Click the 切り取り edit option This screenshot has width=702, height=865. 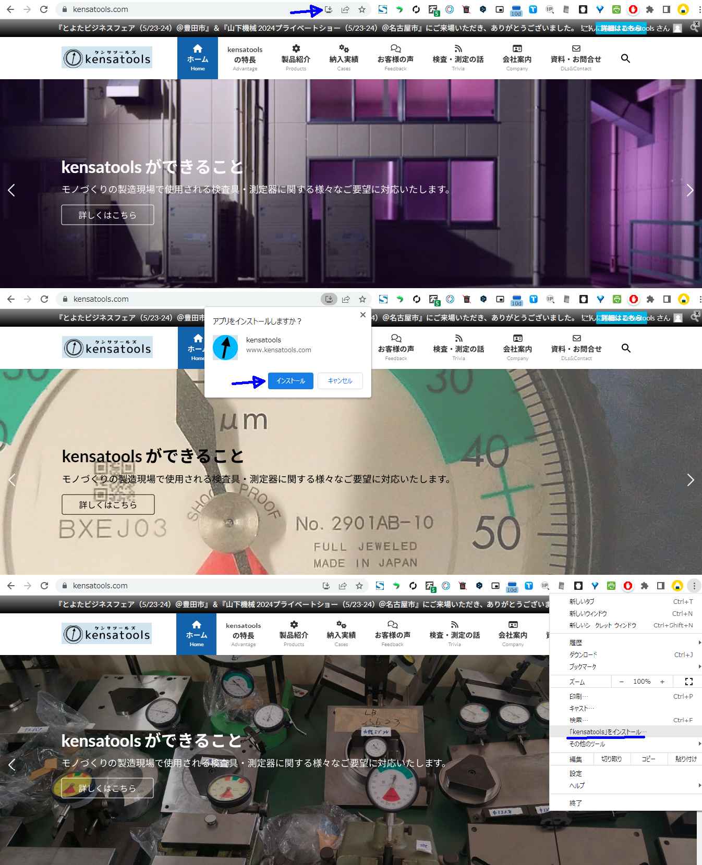tap(611, 759)
